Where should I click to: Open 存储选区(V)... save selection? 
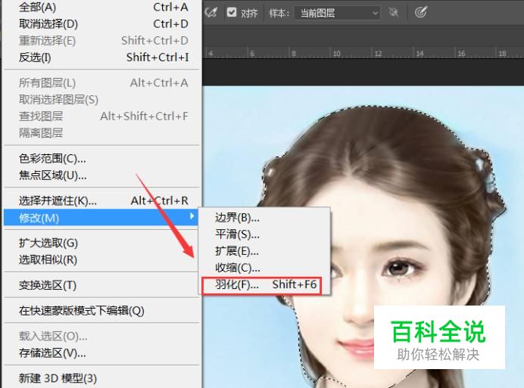tap(102, 353)
